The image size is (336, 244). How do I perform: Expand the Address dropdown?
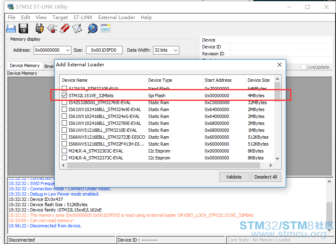[68, 50]
